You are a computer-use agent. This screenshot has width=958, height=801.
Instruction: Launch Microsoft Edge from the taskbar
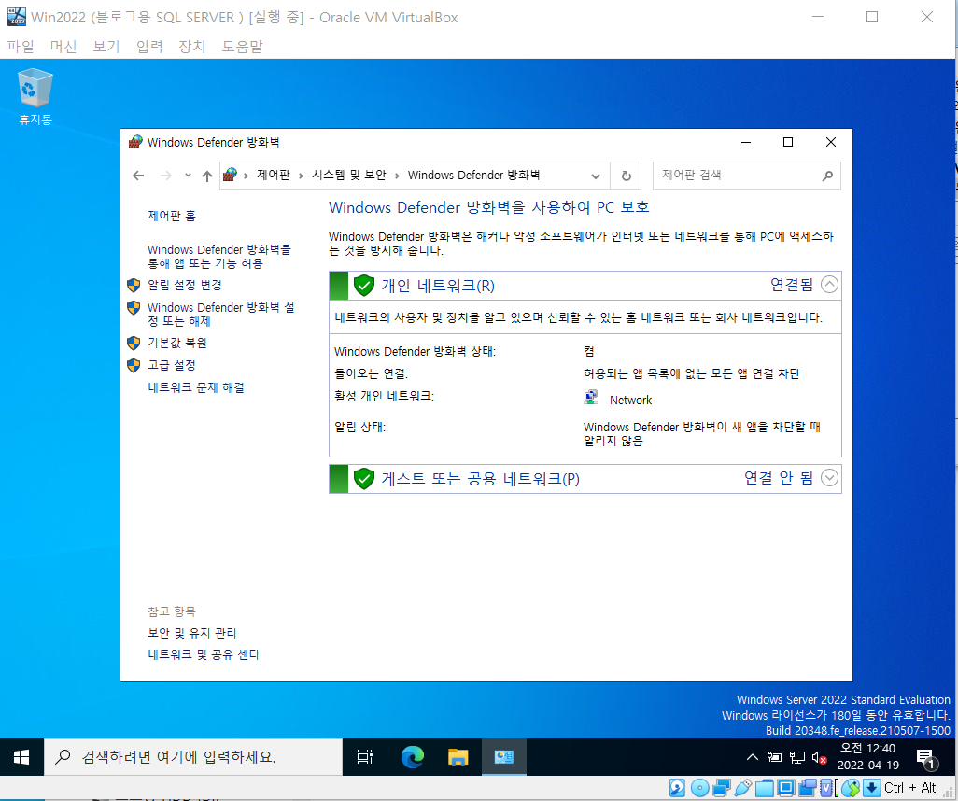click(413, 758)
